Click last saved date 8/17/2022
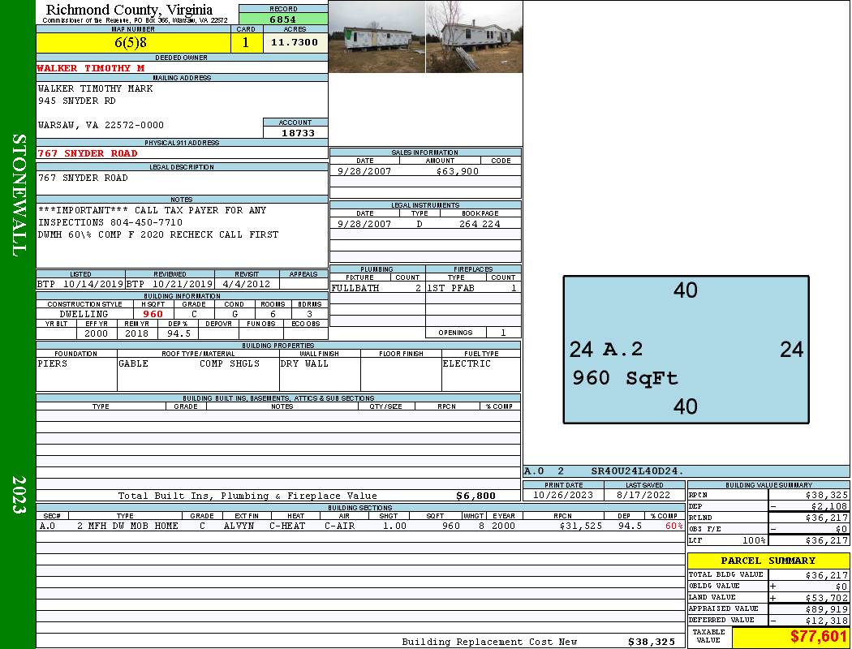The image size is (852, 649). point(643,496)
